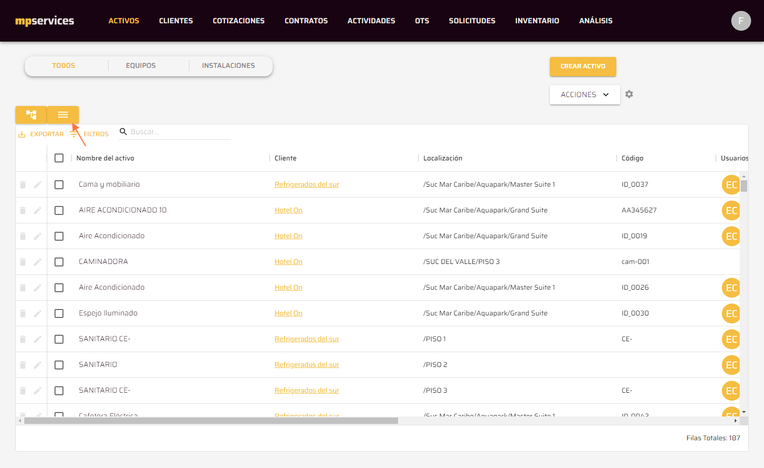The width and height of the screenshot is (764, 468).
Task: Edit the CAMINADORA asset
Action: pyautogui.click(x=38, y=262)
